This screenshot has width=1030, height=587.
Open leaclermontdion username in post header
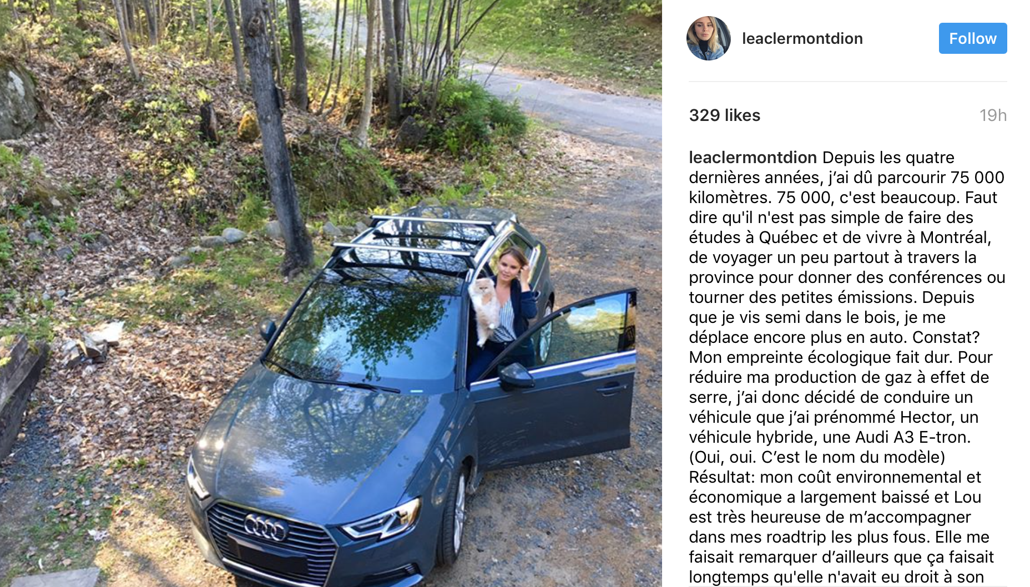click(802, 38)
